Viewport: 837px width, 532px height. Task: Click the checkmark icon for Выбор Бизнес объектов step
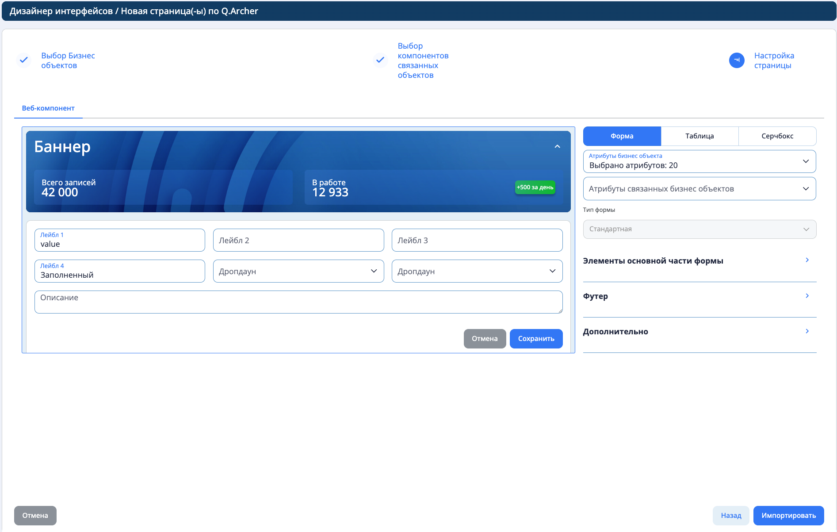(24, 60)
